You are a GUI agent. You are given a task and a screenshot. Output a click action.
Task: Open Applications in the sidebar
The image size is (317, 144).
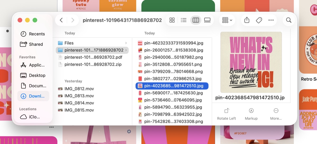pyautogui.click(x=33, y=65)
